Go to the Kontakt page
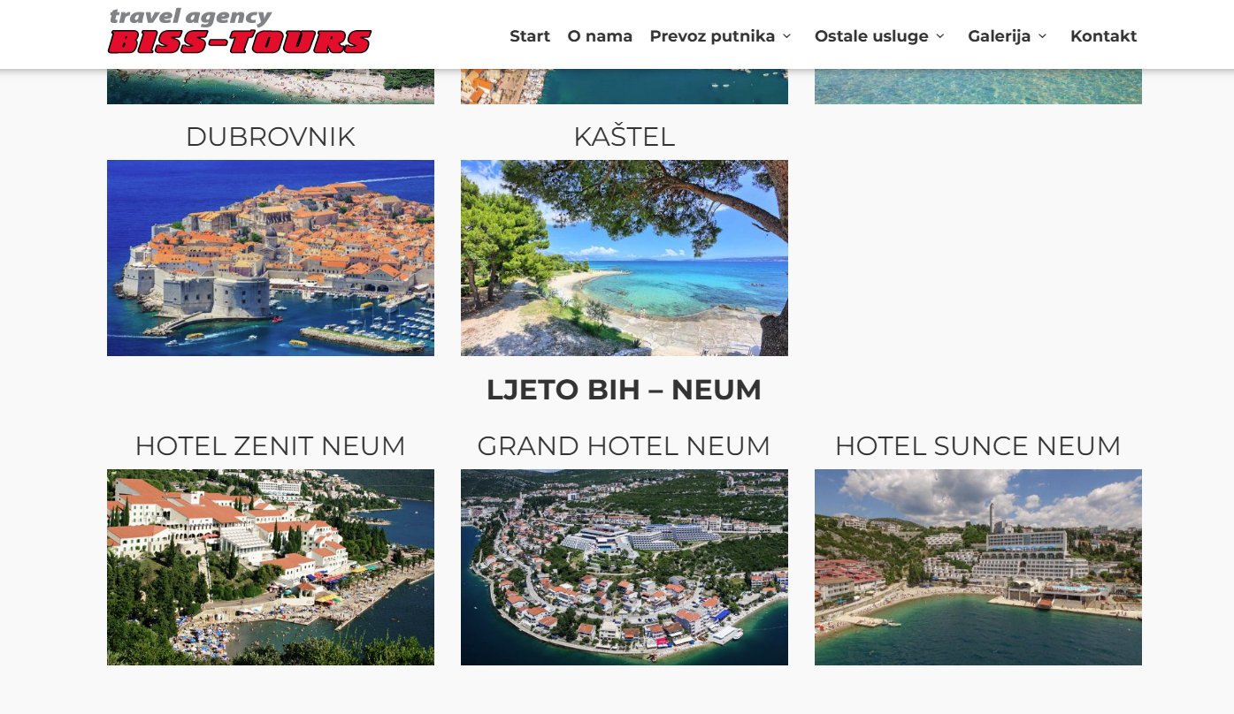The width and height of the screenshot is (1234, 714). [x=1103, y=36]
